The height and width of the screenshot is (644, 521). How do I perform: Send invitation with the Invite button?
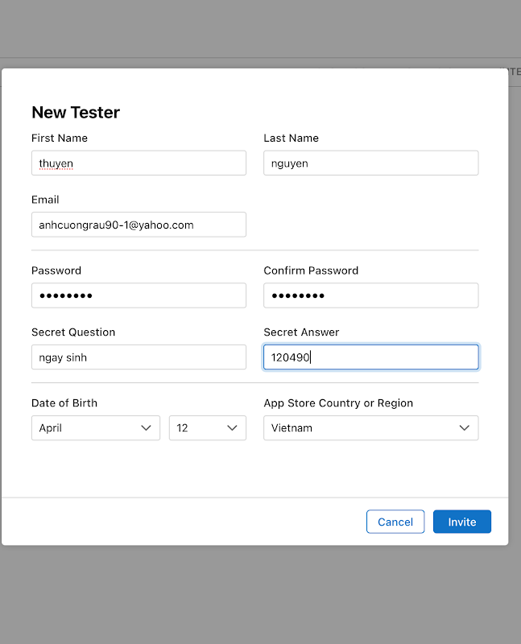point(461,522)
